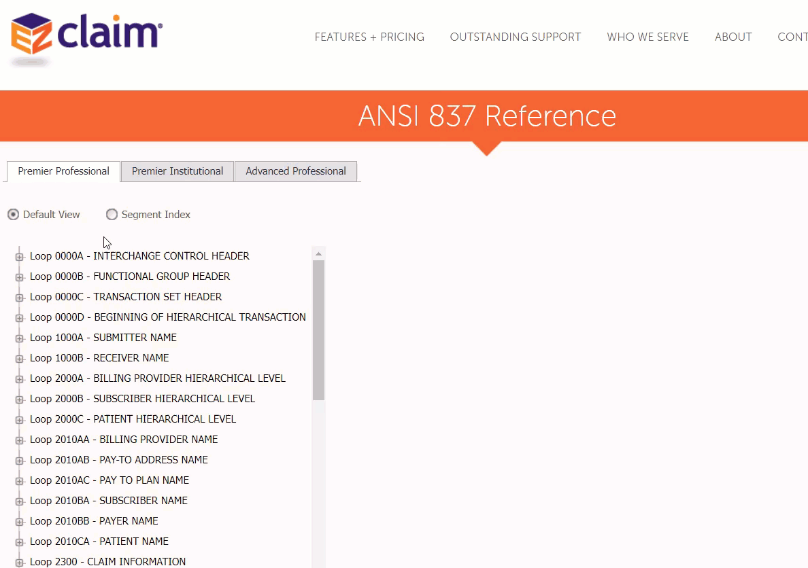
Task: Select 'Loop 1000A - SUBMITTER NAME' text
Action: (x=103, y=337)
